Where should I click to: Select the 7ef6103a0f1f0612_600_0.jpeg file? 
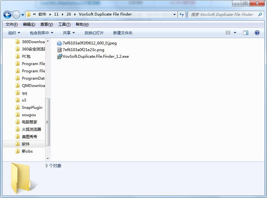click(89, 43)
